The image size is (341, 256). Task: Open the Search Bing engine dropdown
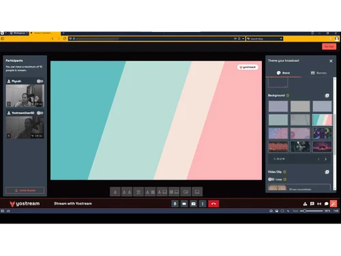click(x=281, y=39)
